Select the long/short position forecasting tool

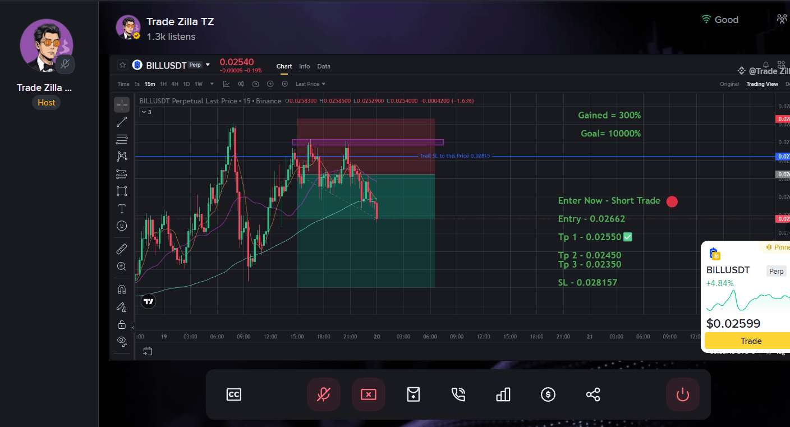(122, 174)
